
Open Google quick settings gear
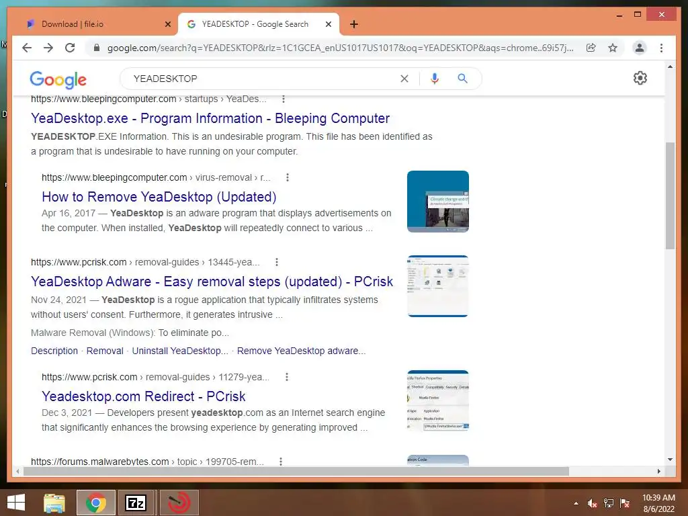pyautogui.click(x=640, y=78)
